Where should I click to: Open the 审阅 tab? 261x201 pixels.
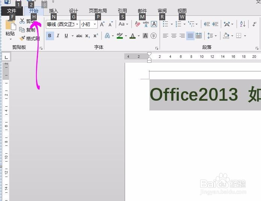click(x=162, y=11)
